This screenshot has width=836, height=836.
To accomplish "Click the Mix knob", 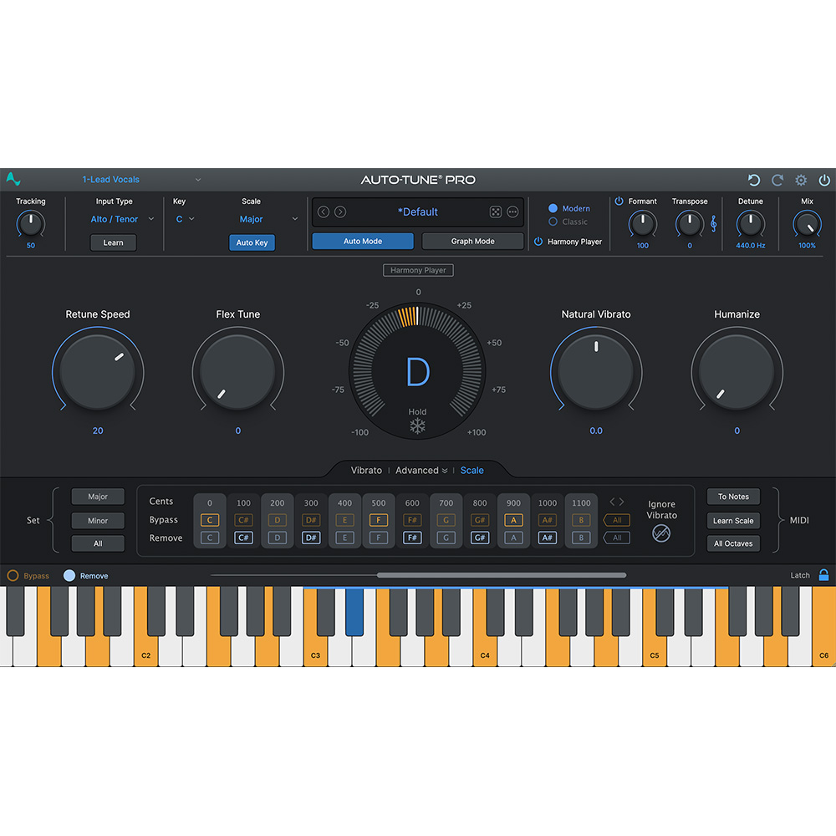I will [807, 223].
